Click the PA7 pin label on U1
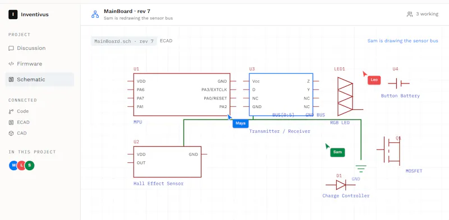Image resolution: width=449 pixels, height=220 pixels. coord(140,99)
